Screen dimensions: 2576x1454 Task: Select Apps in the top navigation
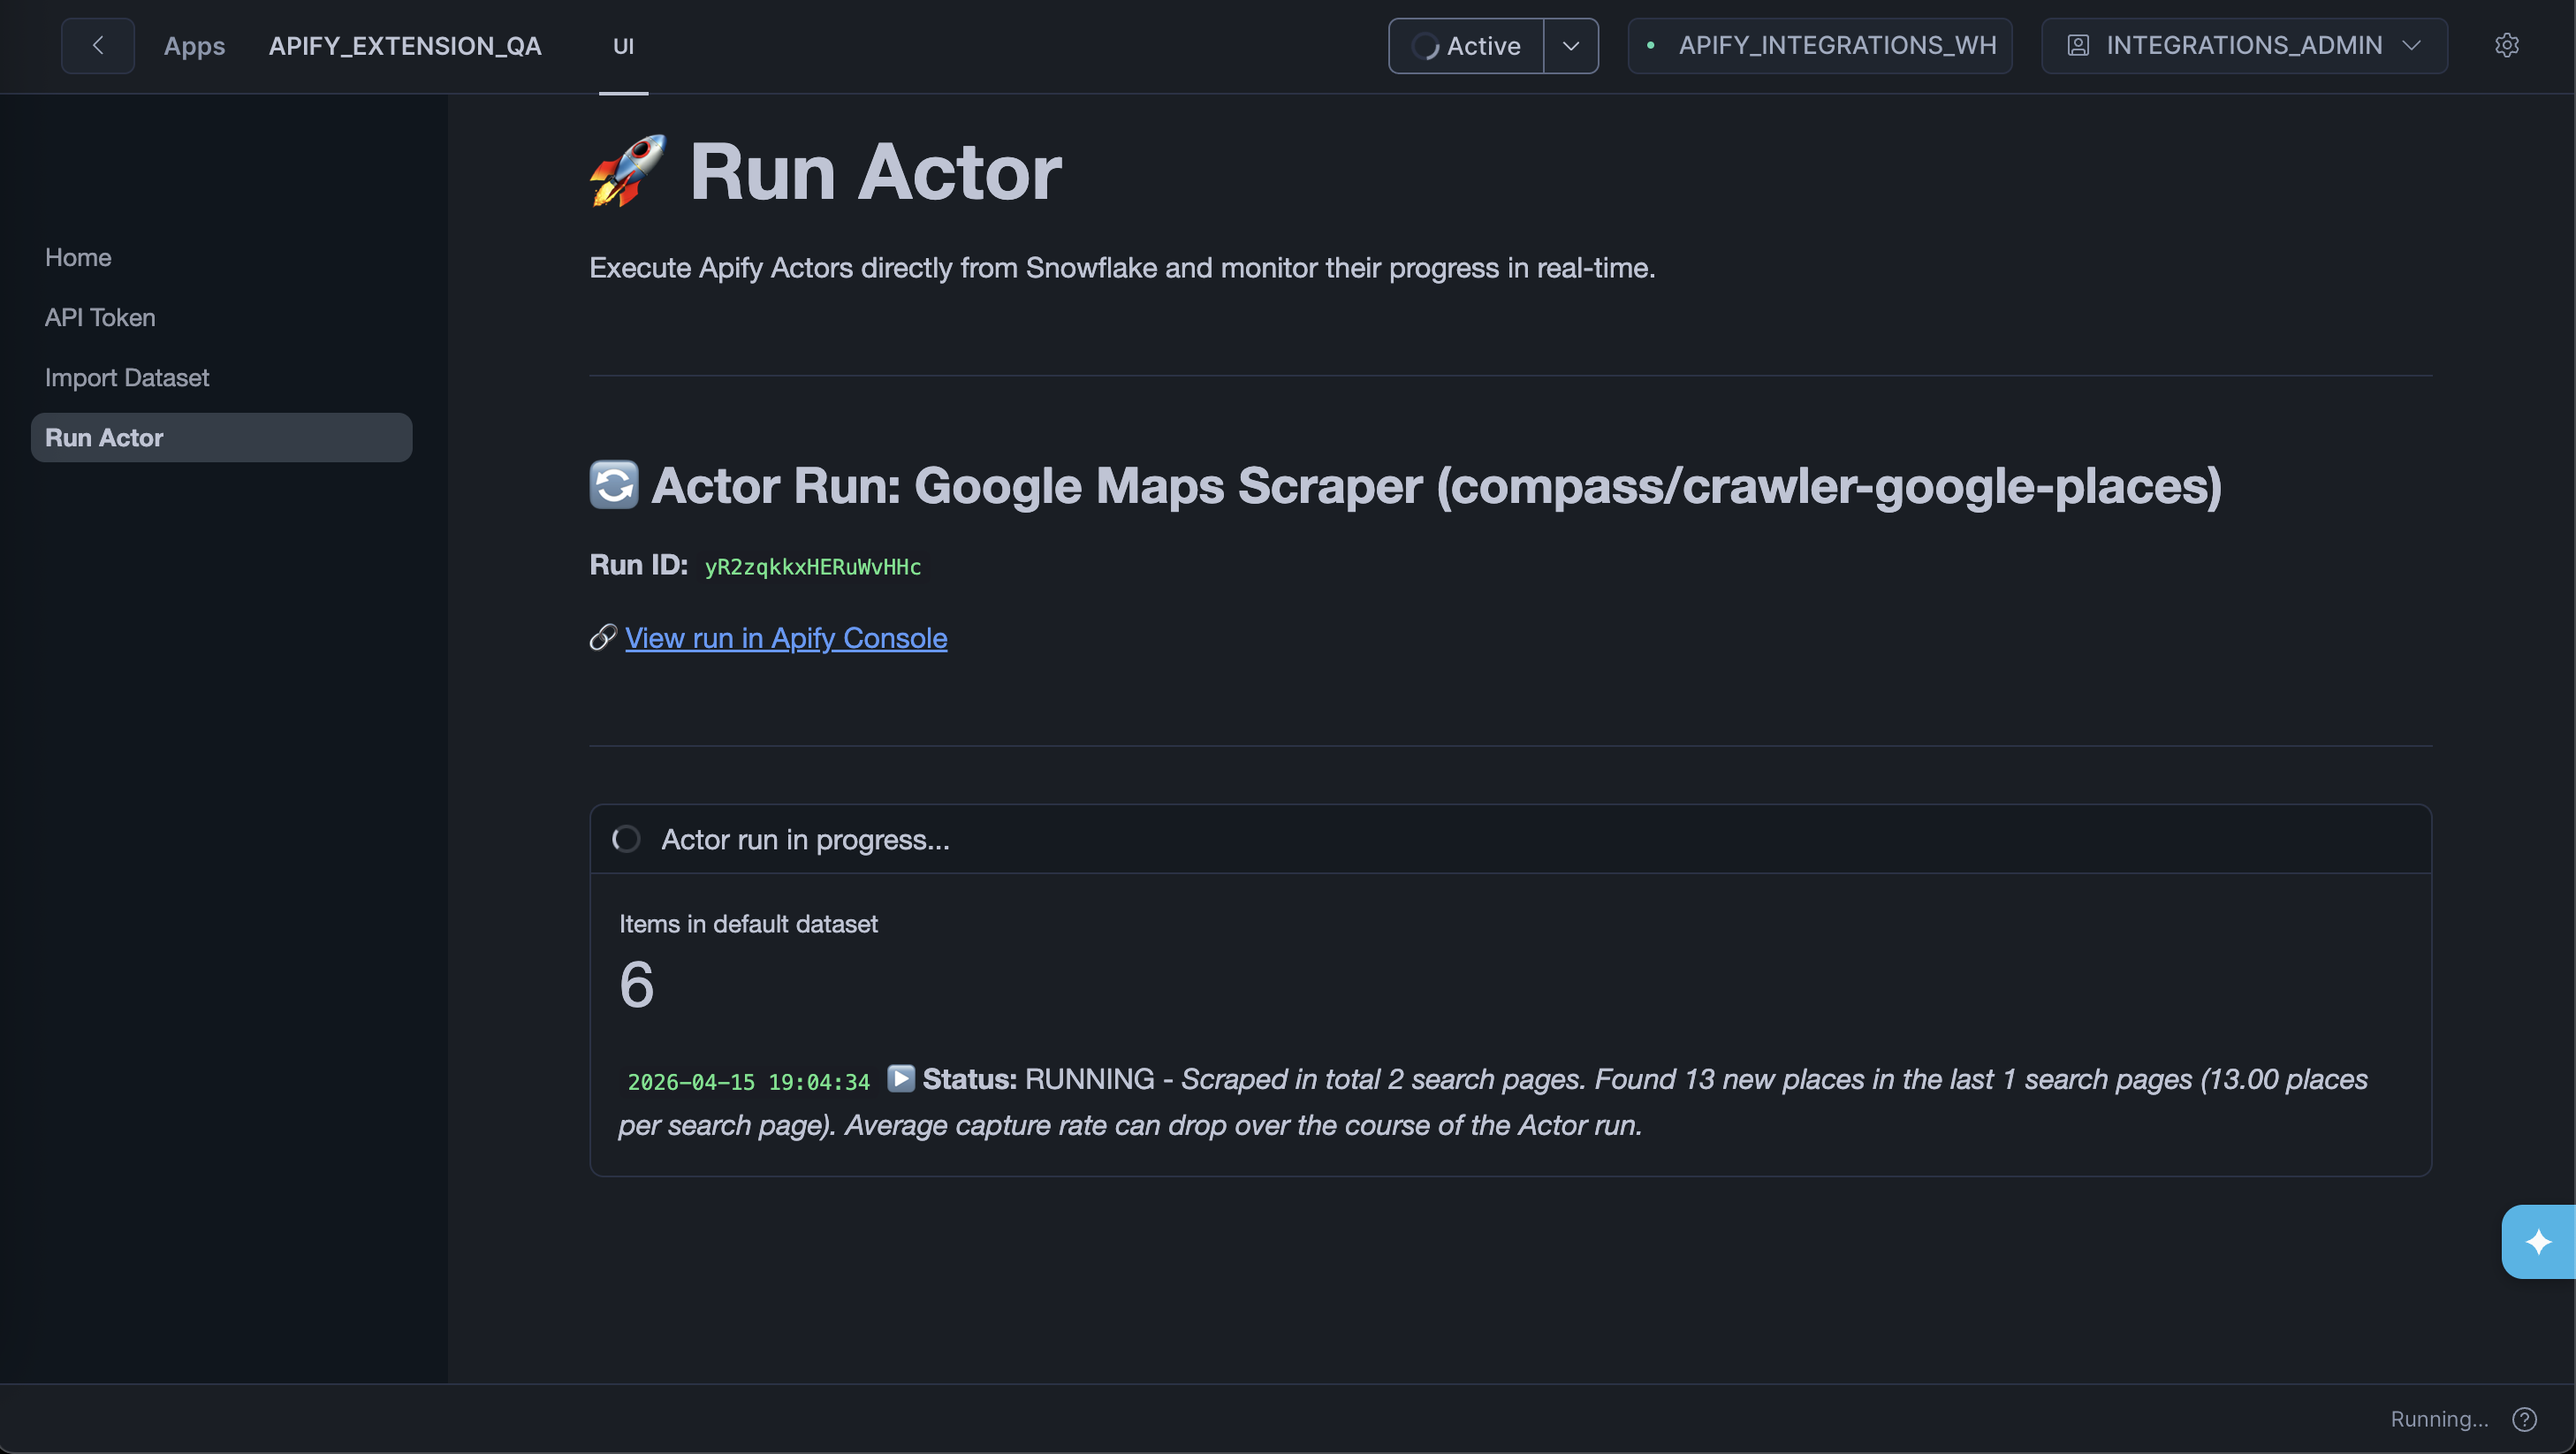click(194, 45)
